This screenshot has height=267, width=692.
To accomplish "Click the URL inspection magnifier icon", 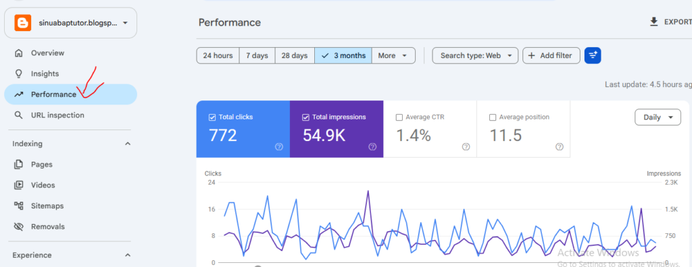I will click(x=18, y=115).
